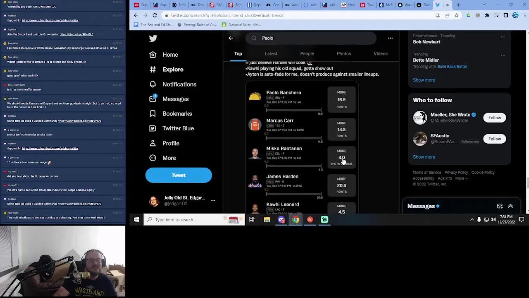Expand the Messages drawer
Screen dimensions: 529x298
coord(510,206)
